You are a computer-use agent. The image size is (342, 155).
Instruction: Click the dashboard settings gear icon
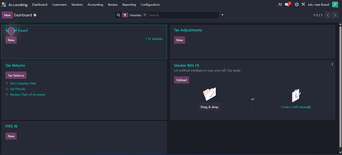35,15
